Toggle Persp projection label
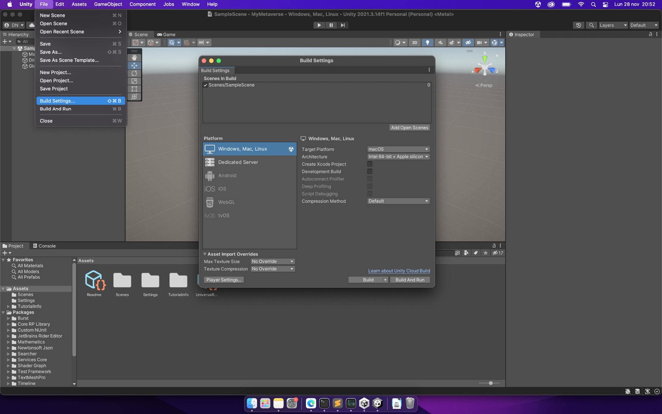662x414 pixels. 484,85
